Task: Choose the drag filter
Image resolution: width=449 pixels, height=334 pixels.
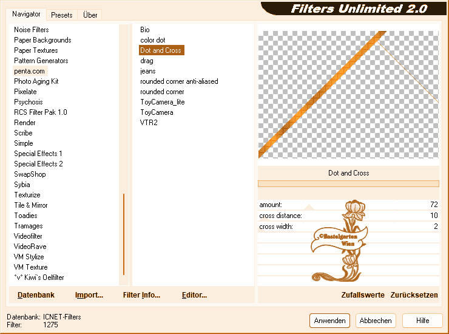Action: [x=147, y=61]
